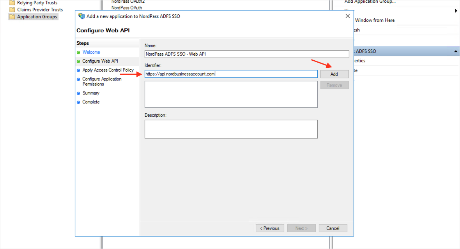This screenshot has width=460, height=249.
Task: Click into the Identifier URL field
Action: 231,74
